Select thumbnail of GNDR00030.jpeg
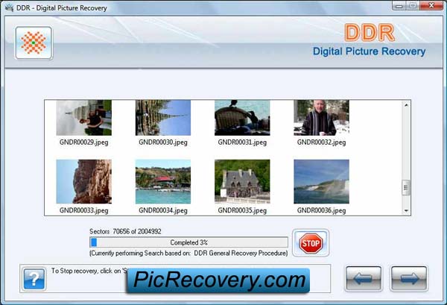447x305 pixels. [163, 118]
